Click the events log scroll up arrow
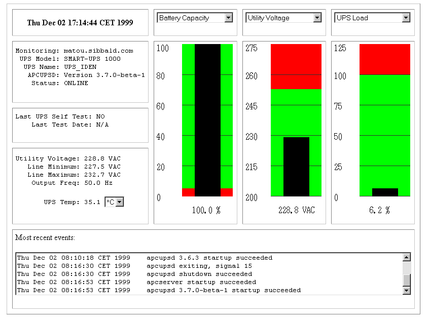The width and height of the screenshot is (429, 322). click(406, 258)
